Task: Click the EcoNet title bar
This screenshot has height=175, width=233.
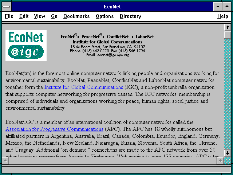Action: click(112, 7)
